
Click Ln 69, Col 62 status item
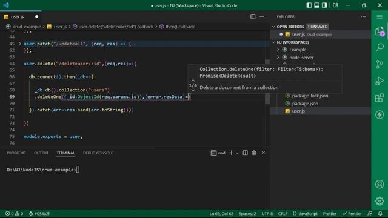click(x=221, y=213)
